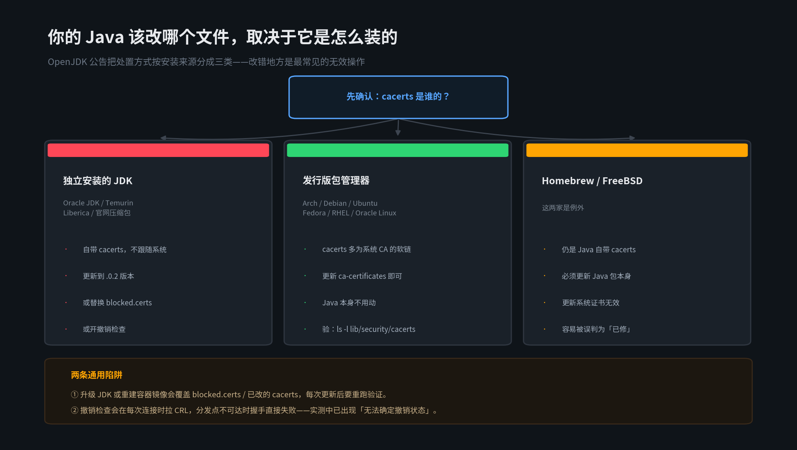Click the bullet 'Java 本身不用动'
This screenshot has width=797, height=450.
click(349, 303)
